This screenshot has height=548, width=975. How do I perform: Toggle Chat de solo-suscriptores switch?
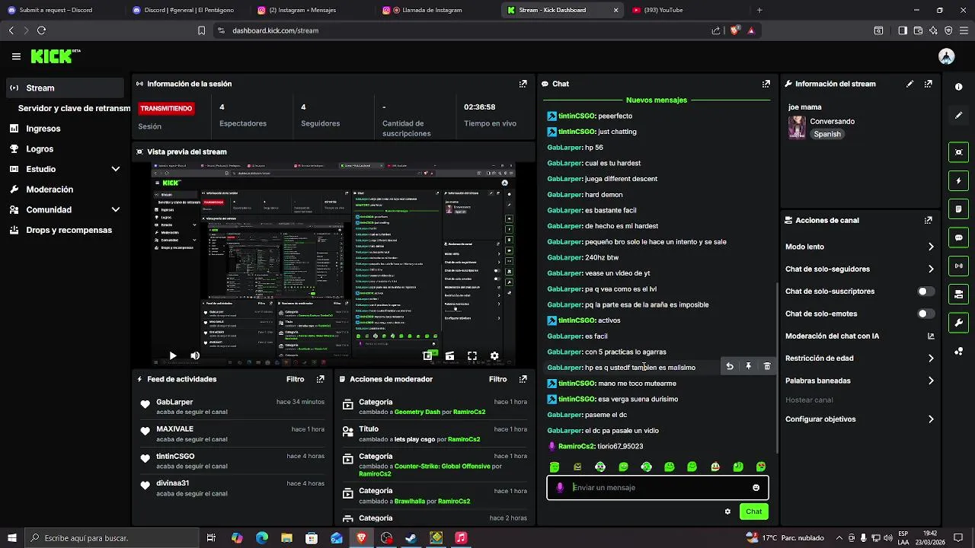[x=925, y=292]
